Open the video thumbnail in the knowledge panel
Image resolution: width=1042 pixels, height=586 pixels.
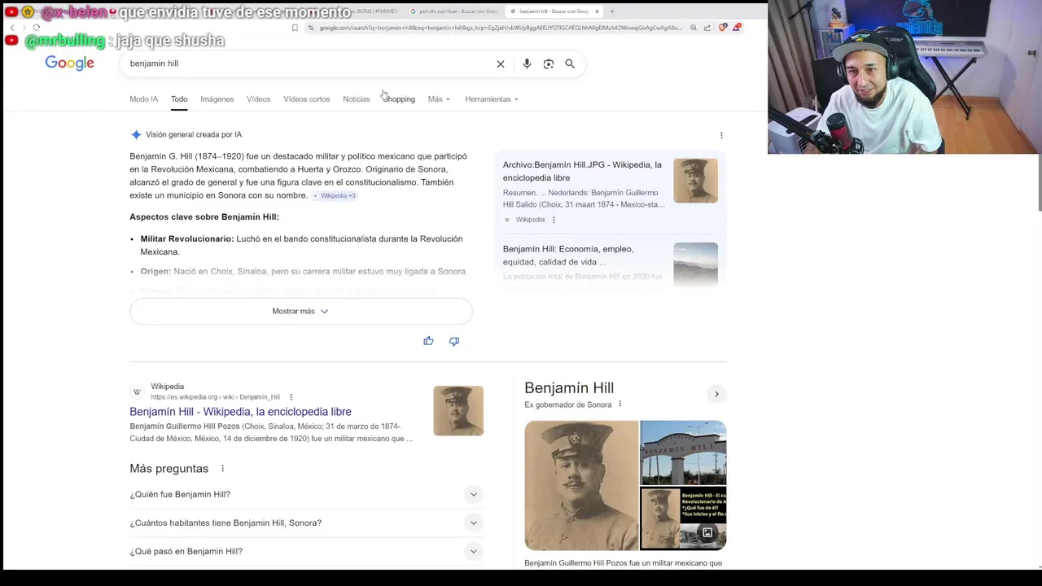683,518
